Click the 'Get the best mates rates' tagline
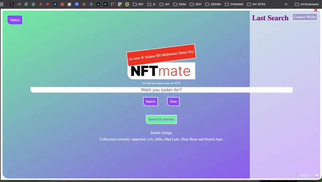322x182 pixels. [161, 83]
